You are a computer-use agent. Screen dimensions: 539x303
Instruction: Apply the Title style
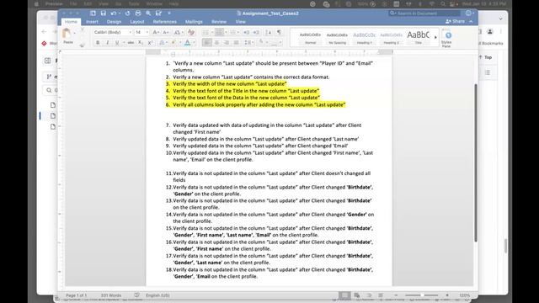(x=418, y=38)
